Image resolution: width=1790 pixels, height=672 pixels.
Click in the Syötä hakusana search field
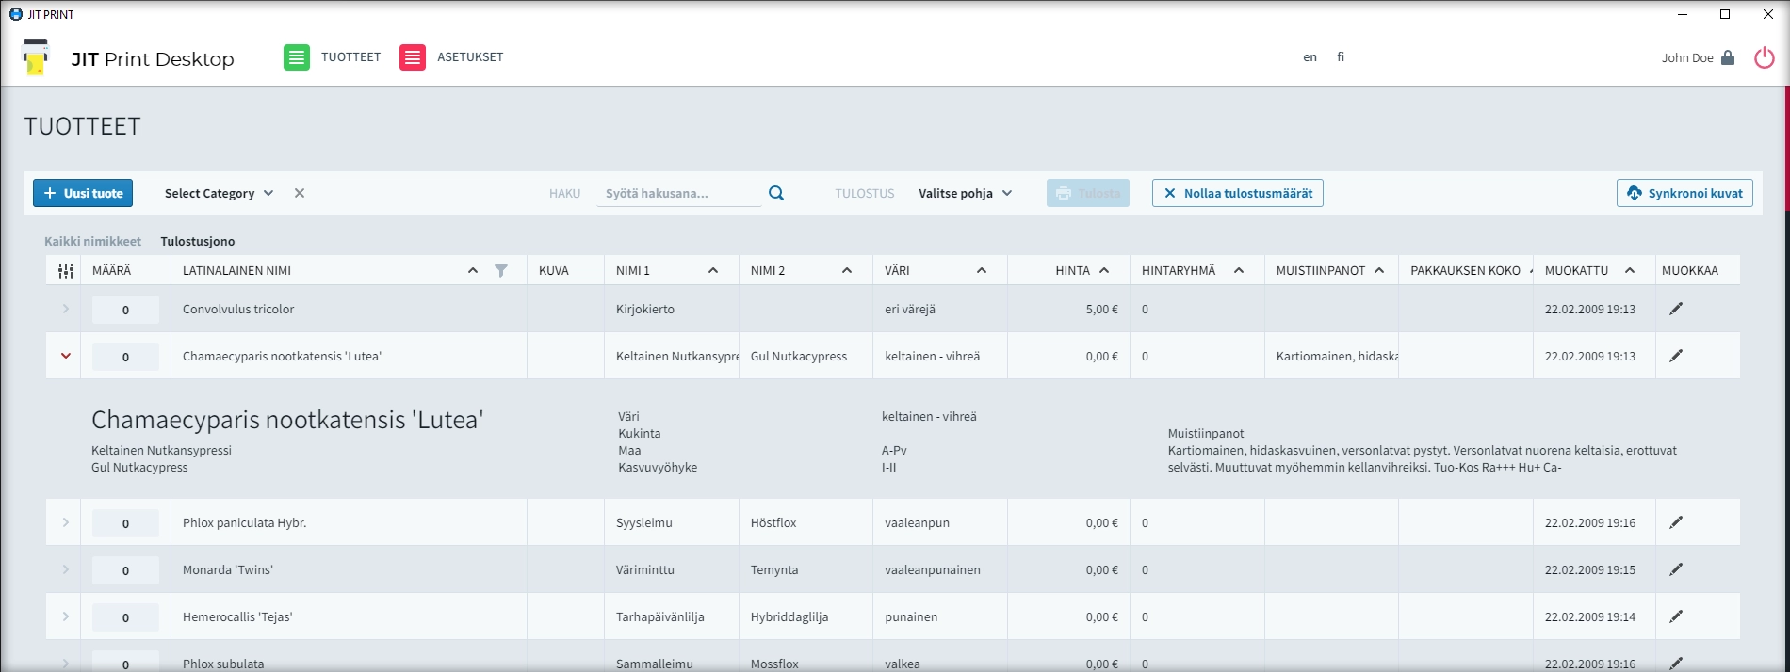tap(678, 193)
